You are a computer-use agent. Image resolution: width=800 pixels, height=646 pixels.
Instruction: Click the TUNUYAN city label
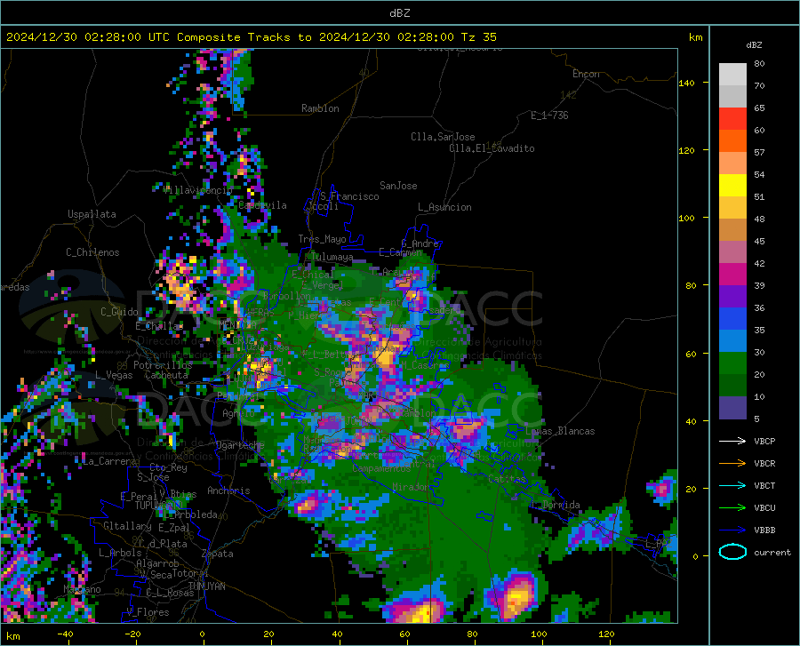[206, 586]
